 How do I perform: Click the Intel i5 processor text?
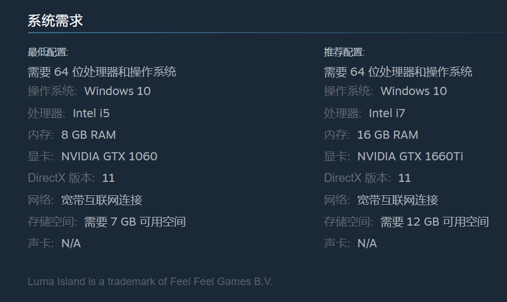[x=91, y=113]
